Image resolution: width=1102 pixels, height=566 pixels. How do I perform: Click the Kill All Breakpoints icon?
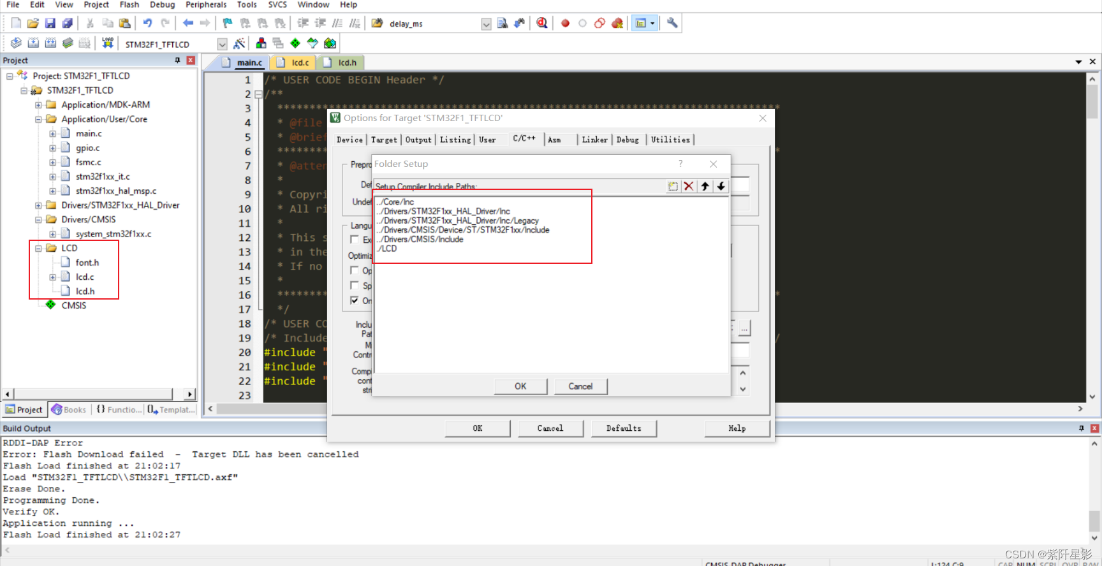tap(617, 23)
